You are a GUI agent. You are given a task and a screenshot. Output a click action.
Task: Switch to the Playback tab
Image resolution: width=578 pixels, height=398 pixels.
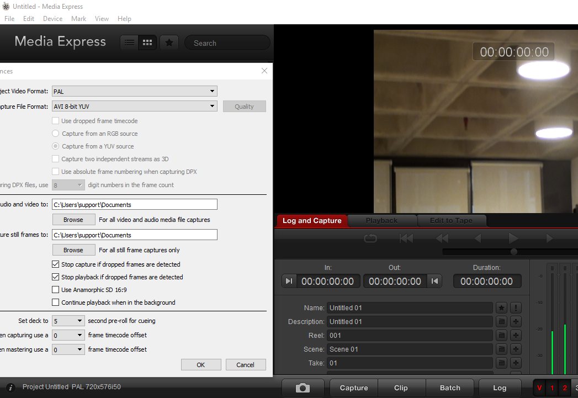(x=381, y=220)
